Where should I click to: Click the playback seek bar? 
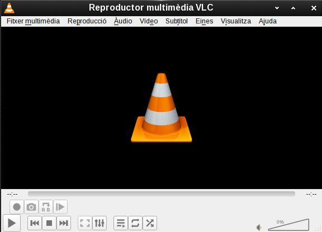(x=162, y=194)
